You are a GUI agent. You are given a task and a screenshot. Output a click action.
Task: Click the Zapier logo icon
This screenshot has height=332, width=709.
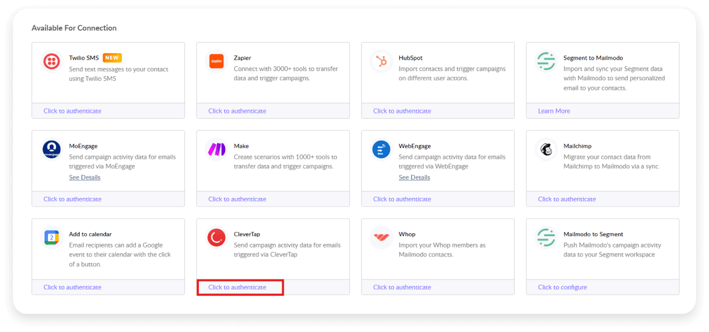click(x=217, y=61)
